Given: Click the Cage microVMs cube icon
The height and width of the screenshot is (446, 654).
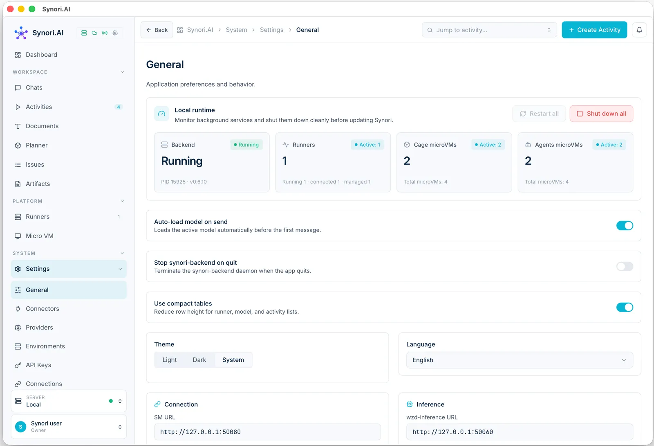Looking at the screenshot, I should point(407,145).
